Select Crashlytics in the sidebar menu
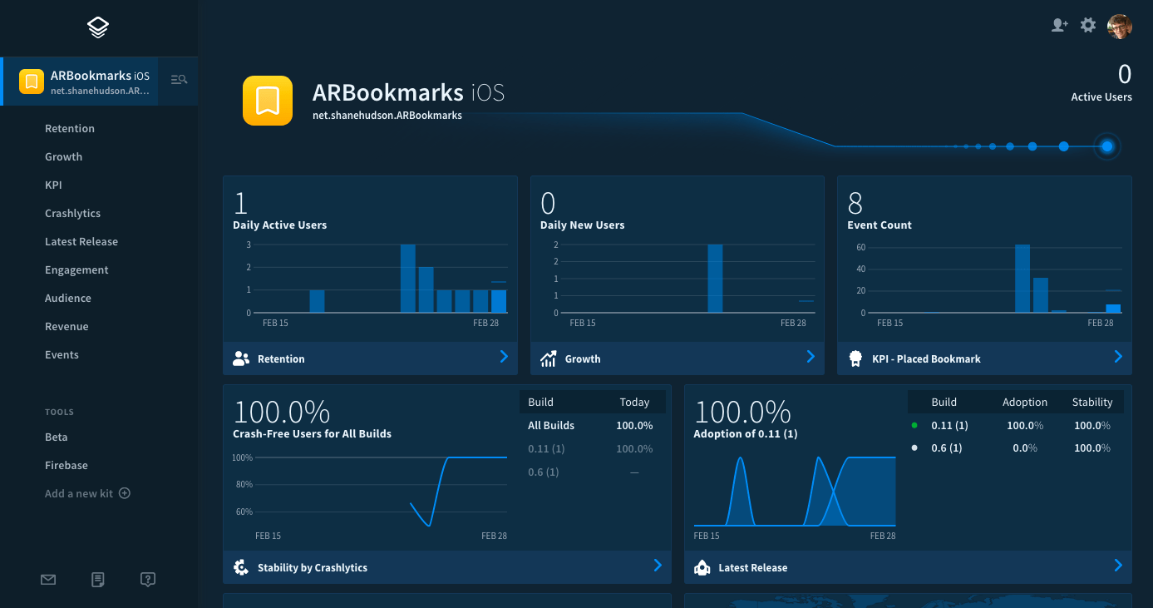1153x608 pixels. pos(72,214)
